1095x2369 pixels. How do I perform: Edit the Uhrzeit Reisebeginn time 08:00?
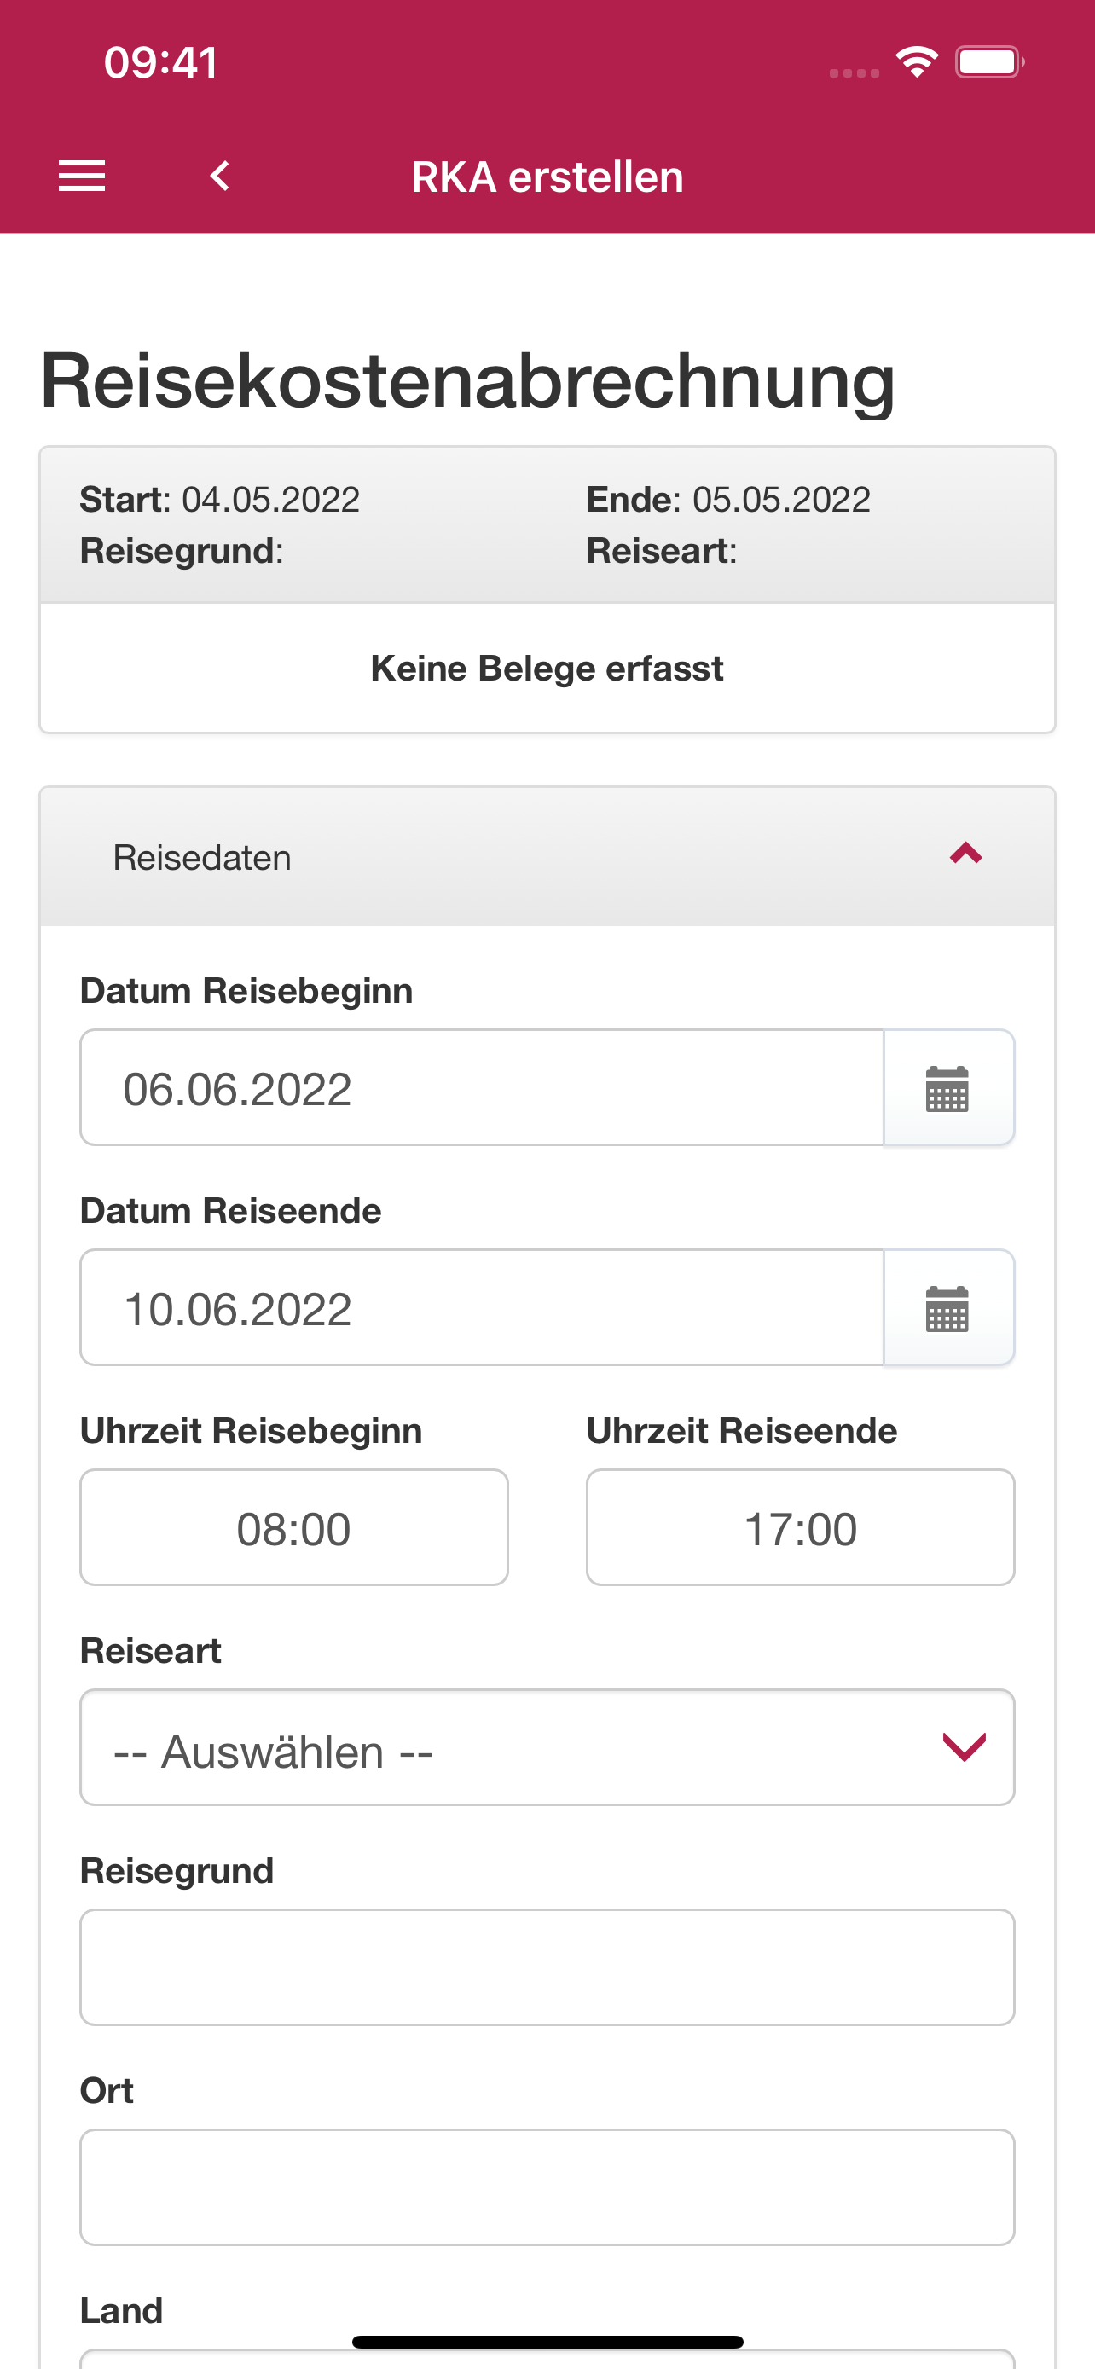(x=294, y=1527)
